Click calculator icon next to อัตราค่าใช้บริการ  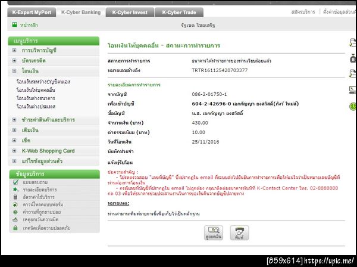pos(15,197)
